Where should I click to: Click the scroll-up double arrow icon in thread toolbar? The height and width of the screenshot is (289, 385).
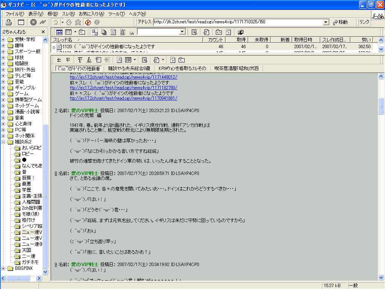click(59, 60)
